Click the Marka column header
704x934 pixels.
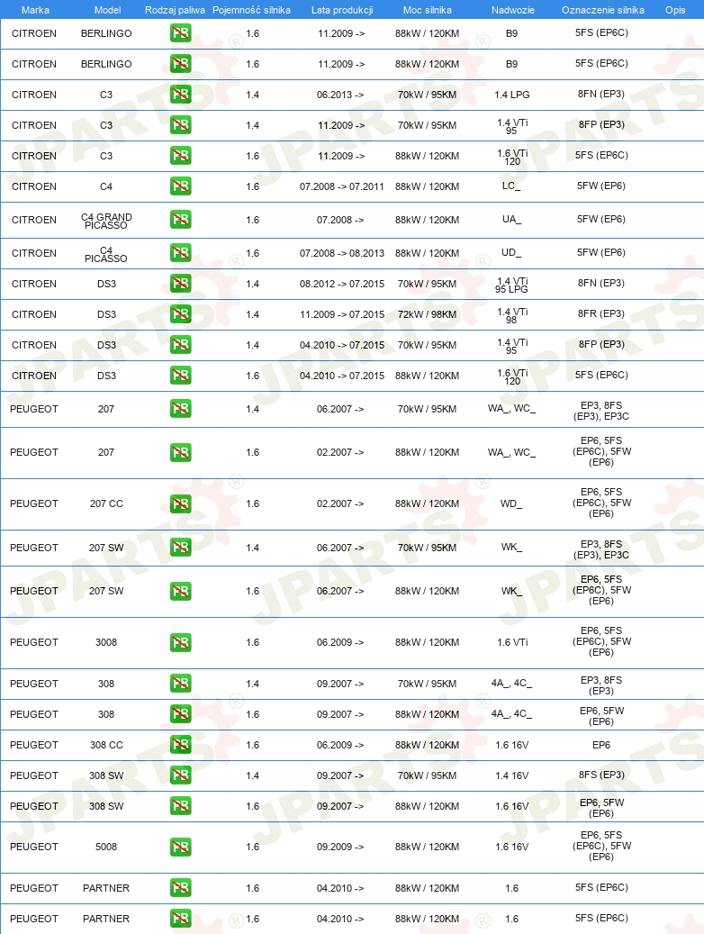[35, 10]
